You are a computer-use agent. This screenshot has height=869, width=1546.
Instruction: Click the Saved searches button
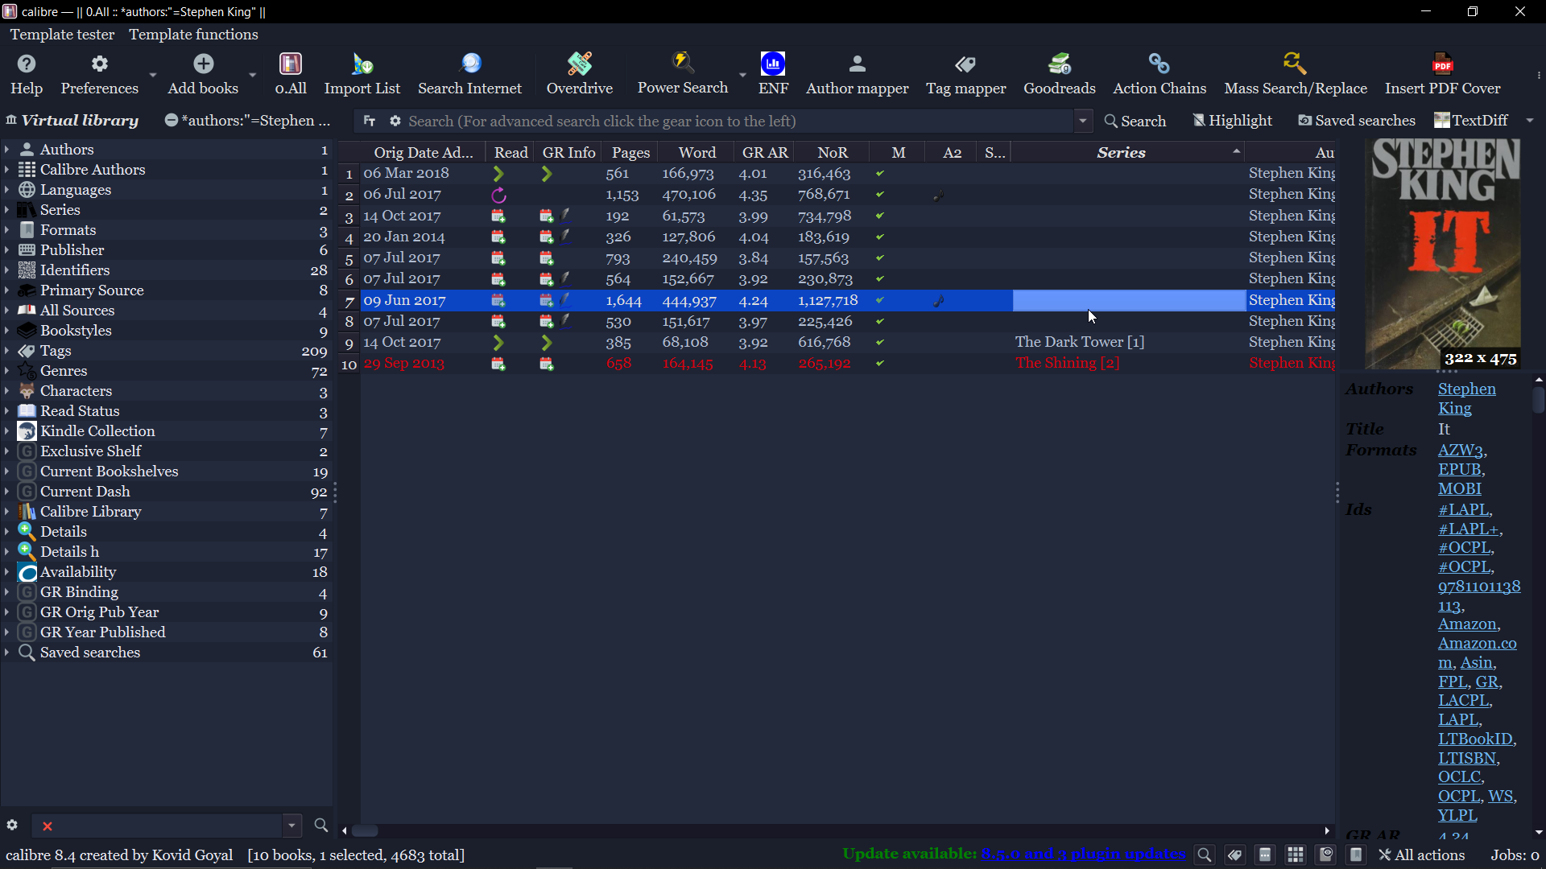click(x=1357, y=121)
